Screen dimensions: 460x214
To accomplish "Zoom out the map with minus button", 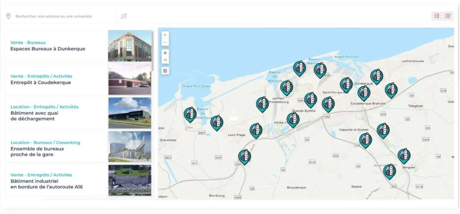I will (x=165, y=42).
